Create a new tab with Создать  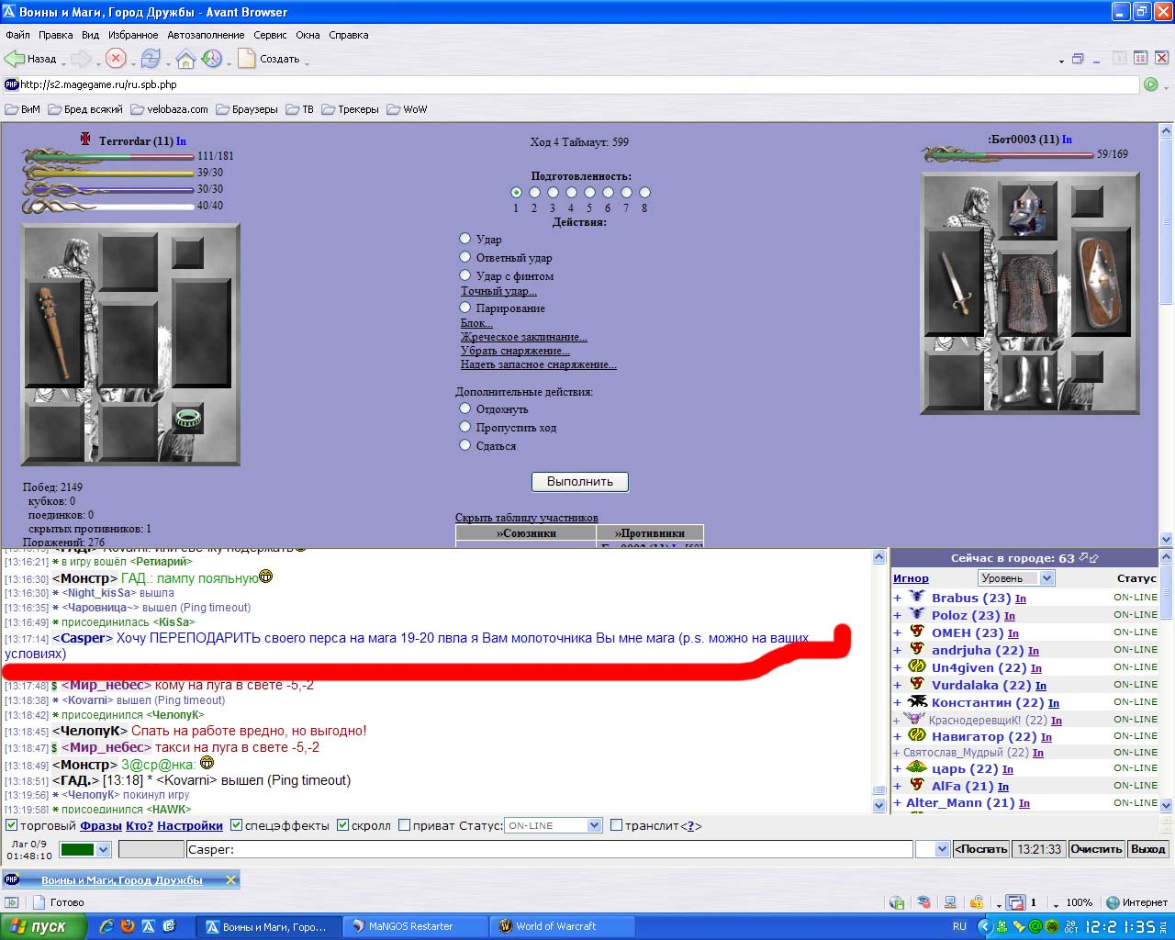pyautogui.click(x=269, y=59)
